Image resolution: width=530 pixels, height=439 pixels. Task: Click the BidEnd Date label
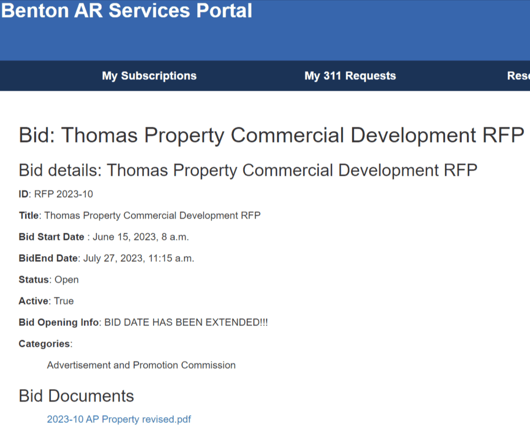[48, 258]
